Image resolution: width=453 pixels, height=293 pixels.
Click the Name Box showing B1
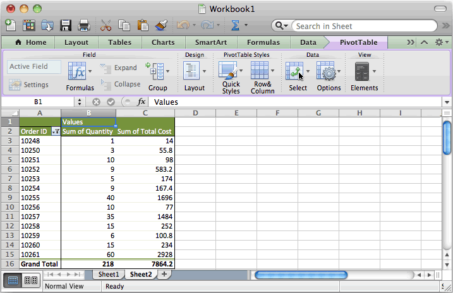38,102
